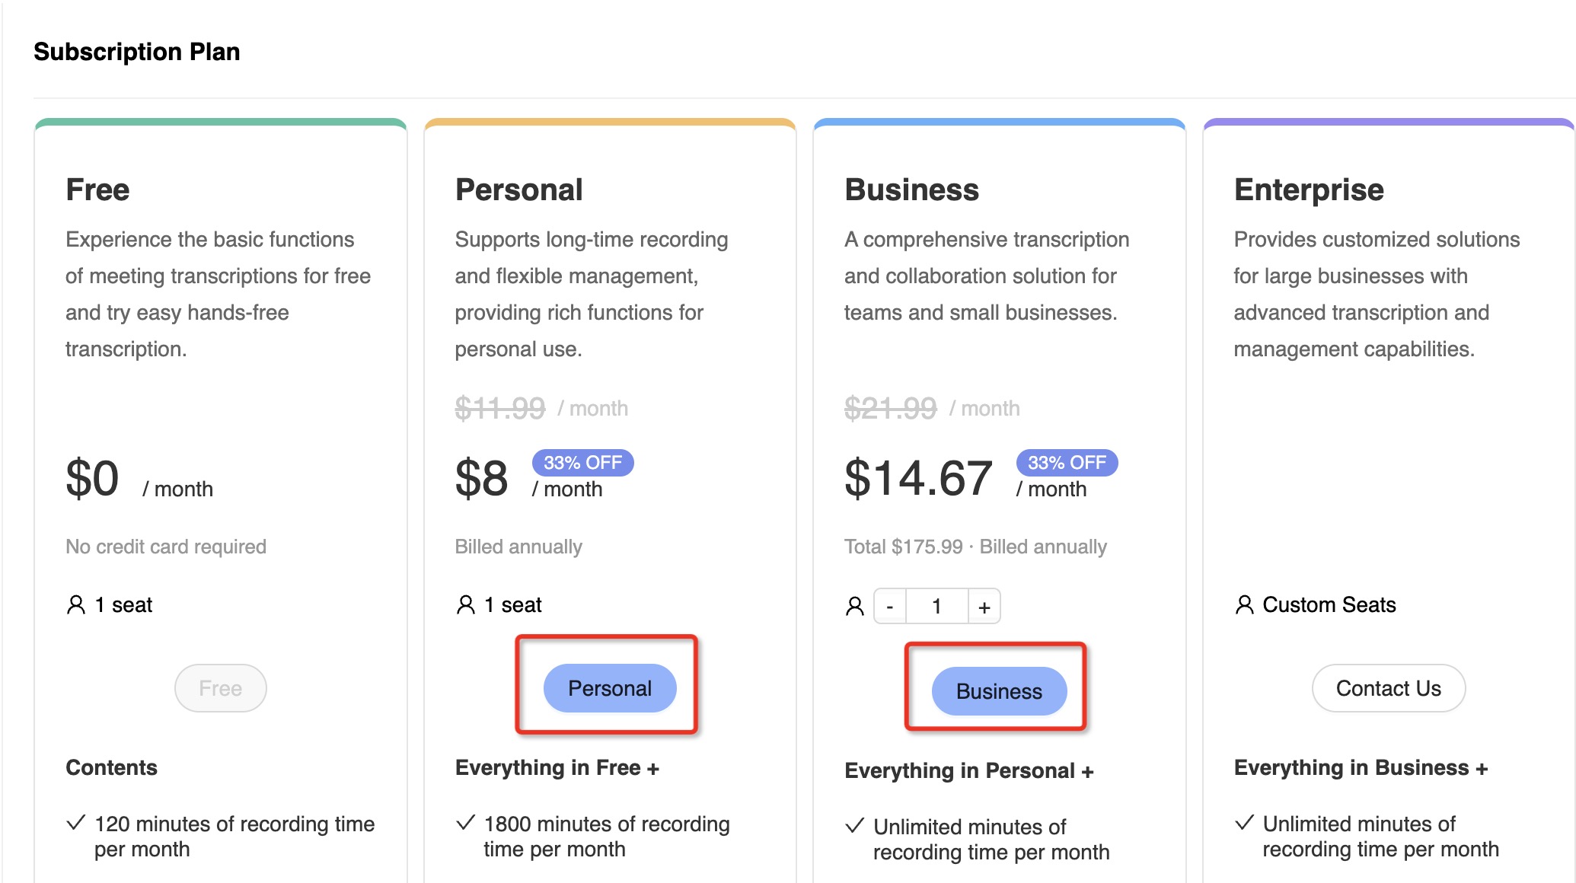Click the person icon beside Free plan's 1 seat
Viewport: 1576px width, 883px height.
point(76,605)
